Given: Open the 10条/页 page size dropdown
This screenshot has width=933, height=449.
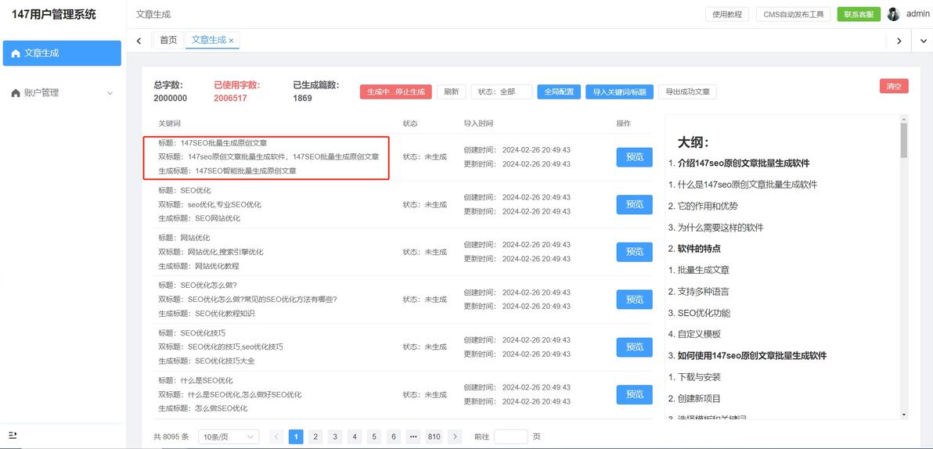Looking at the screenshot, I should pyautogui.click(x=229, y=436).
